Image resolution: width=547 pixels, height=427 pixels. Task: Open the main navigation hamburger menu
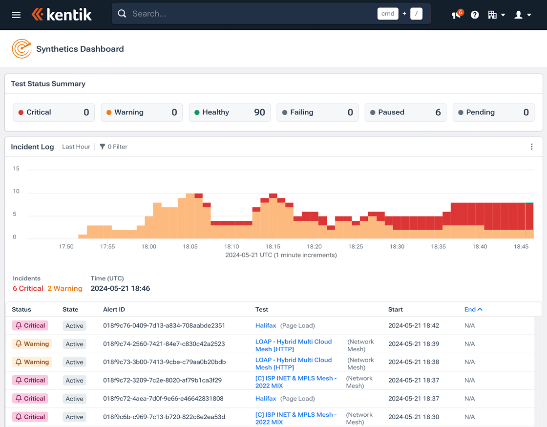(x=16, y=14)
